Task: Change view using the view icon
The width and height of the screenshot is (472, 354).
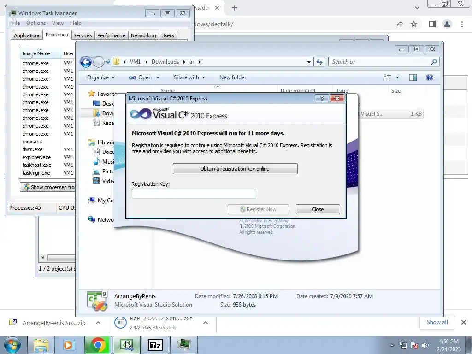Action: coord(387,77)
